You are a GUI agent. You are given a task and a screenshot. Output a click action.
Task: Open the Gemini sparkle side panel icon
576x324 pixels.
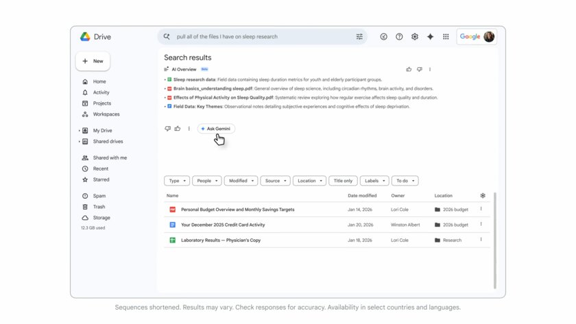[430, 37]
